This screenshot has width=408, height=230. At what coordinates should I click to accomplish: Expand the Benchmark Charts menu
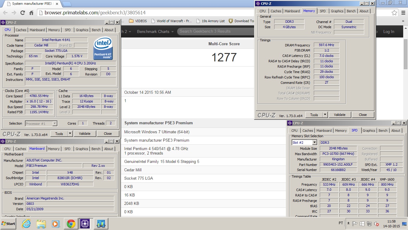coord(155,31)
